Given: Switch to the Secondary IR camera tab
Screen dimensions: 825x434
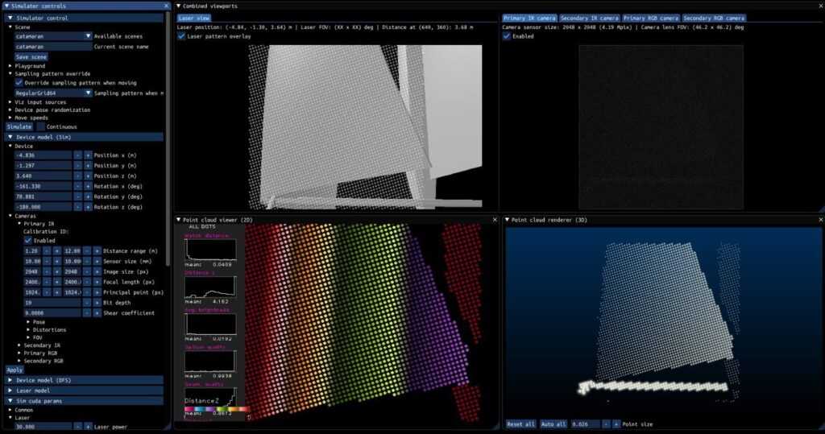Looking at the screenshot, I should 589,18.
